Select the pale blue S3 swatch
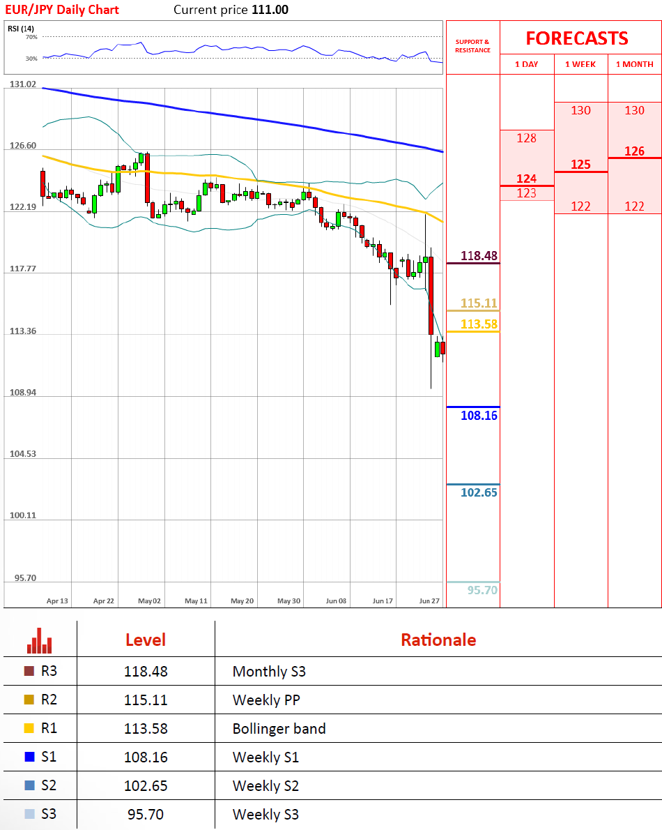This screenshot has width=662, height=830. [29, 814]
